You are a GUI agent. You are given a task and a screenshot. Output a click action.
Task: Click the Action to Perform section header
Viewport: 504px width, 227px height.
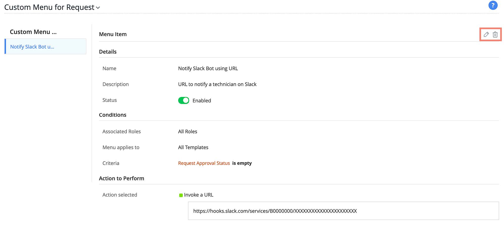[121, 179]
